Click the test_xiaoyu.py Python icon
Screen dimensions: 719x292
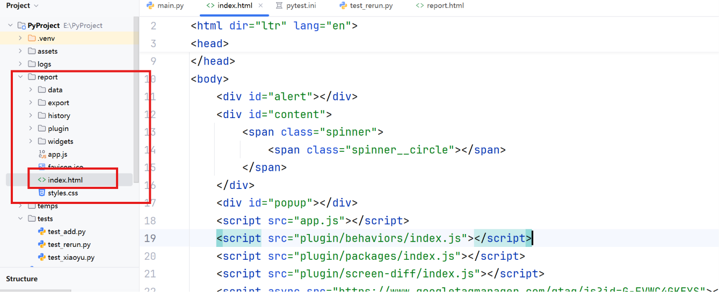[x=42, y=257]
